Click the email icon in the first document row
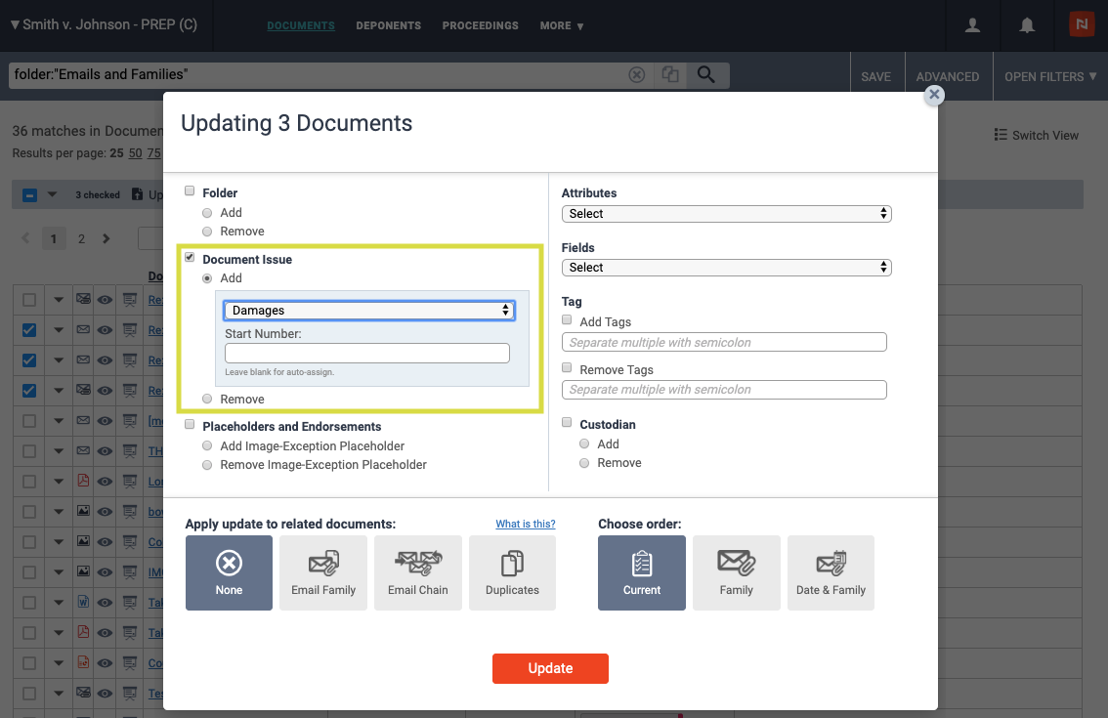Screen dimensions: 1108x718 (83, 299)
